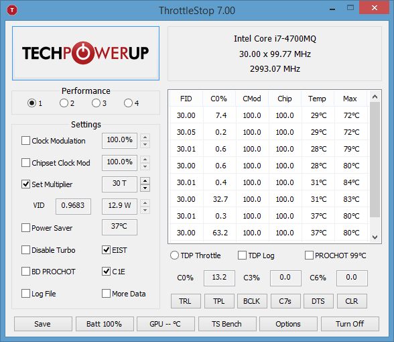Click the C6% 0.0 value box
The image size is (394, 342).
pyautogui.click(x=352, y=278)
